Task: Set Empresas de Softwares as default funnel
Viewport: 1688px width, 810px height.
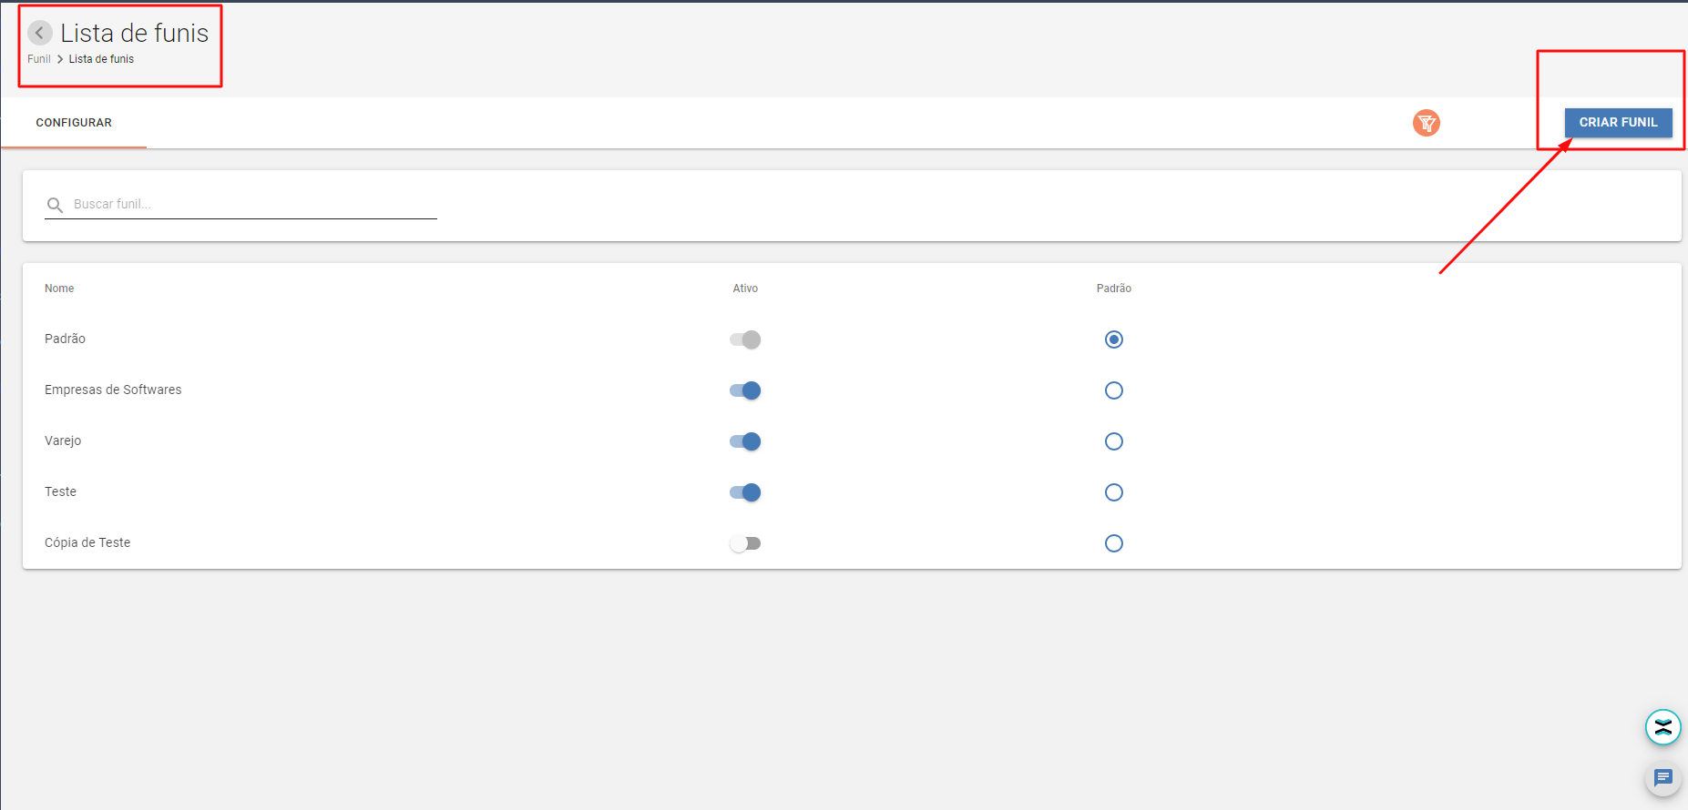Action: (x=1113, y=390)
